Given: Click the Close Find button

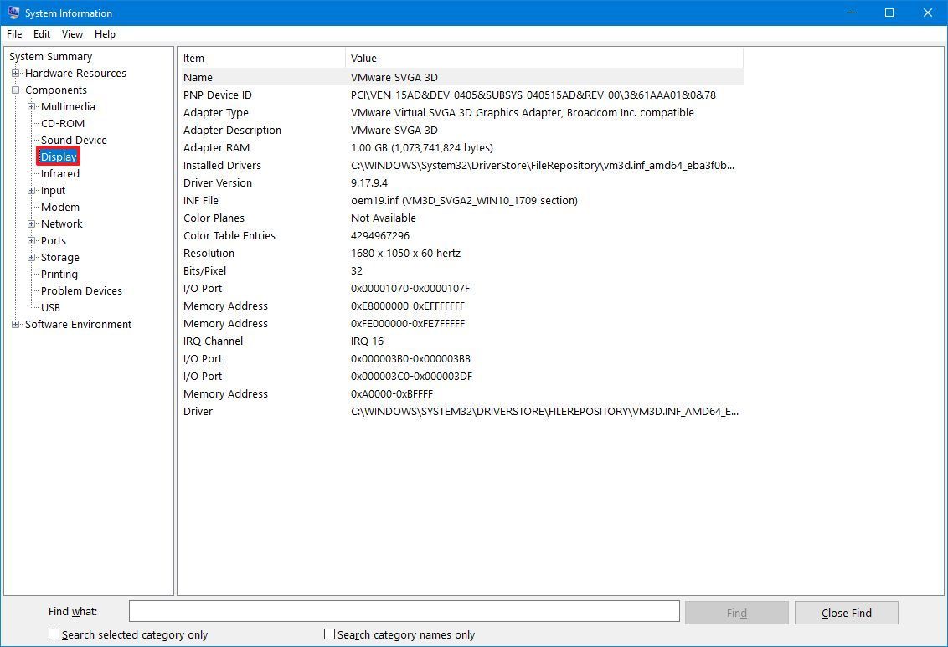Looking at the screenshot, I should (x=846, y=612).
